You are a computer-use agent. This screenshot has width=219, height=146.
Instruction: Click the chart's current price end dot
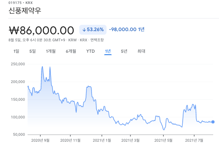tap(213, 122)
